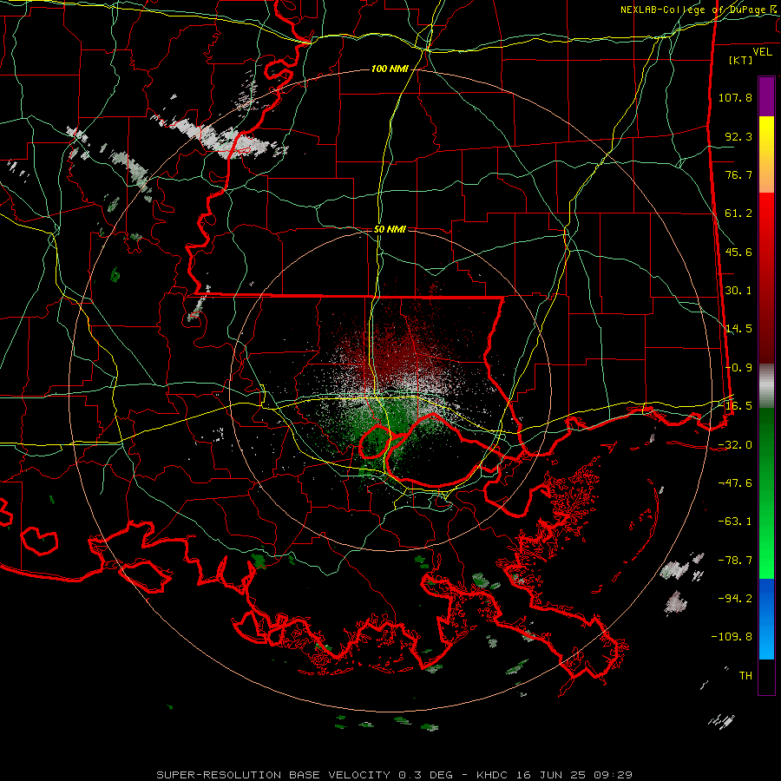The width and height of the screenshot is (781, 781).
Task: Click the -16.5 velocity scale value
Action: point(735,406)
